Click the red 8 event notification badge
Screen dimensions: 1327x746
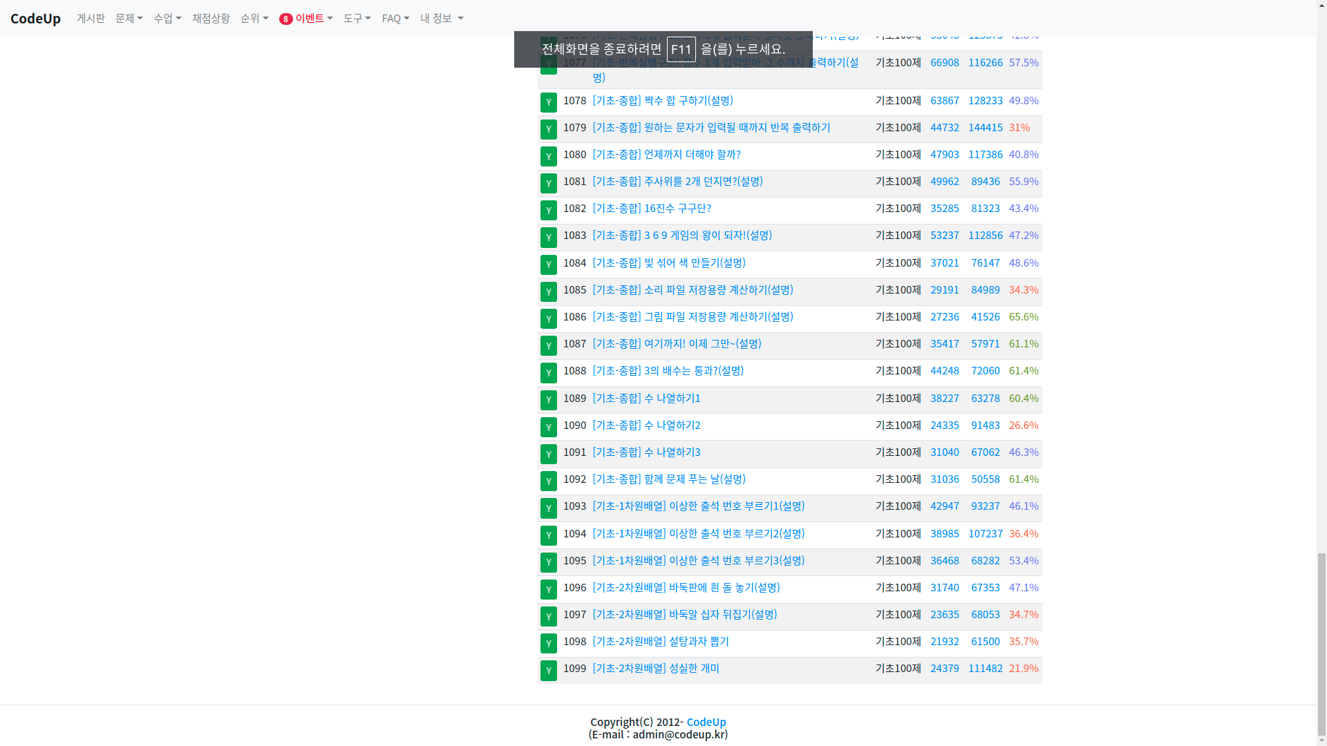coord(285,19)
